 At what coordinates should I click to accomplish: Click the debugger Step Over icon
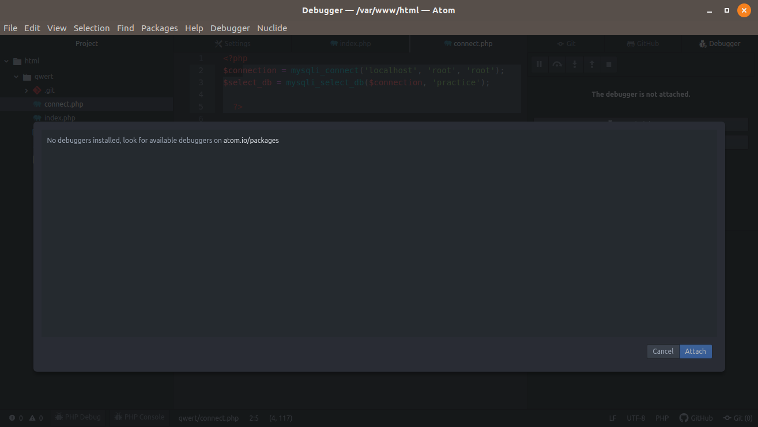point(557,64)
